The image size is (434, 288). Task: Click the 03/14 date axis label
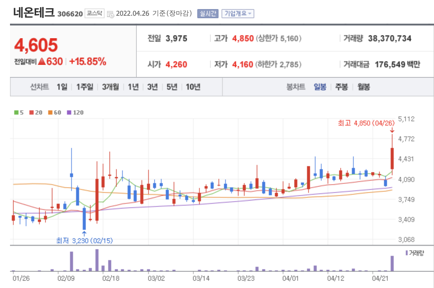(201, 278)
